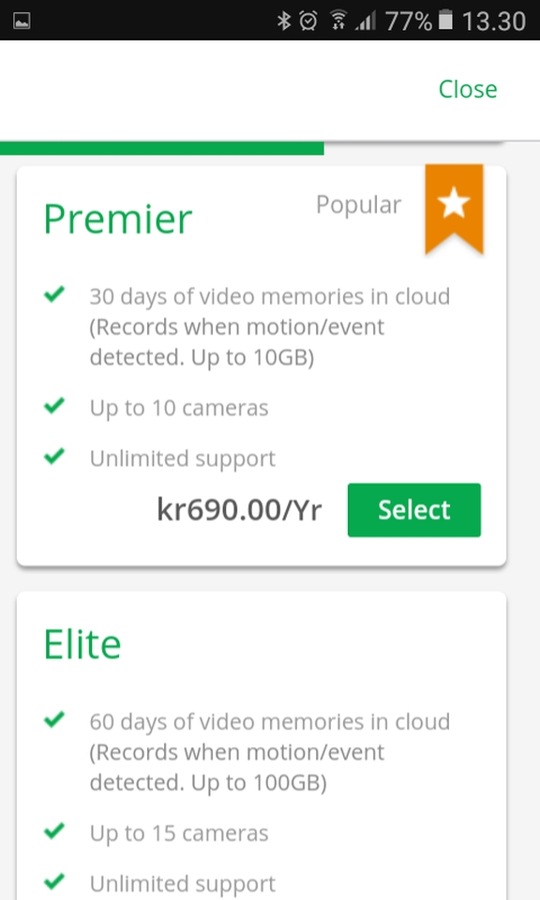Screen dimensions: 540x900
Task: Close the subscription plans screen
Action: pos(468,90)
